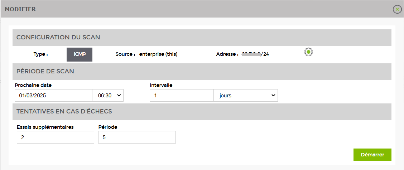Click the Prochaine date field
Screen dimensions: 404x170
[53, 96]
